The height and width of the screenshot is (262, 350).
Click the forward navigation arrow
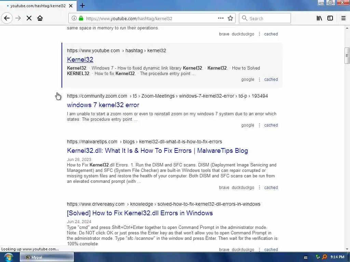coord(18,18)
